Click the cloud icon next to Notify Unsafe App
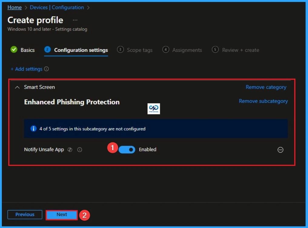 (70, 149)
